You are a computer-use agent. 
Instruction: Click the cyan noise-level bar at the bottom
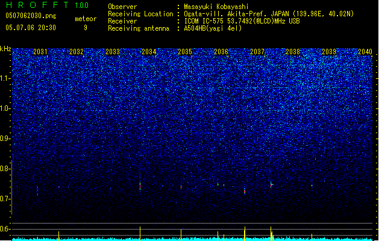(x=192, y=239)
